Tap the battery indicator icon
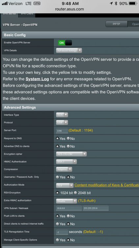The image size is (139, 248). [133, 3]
